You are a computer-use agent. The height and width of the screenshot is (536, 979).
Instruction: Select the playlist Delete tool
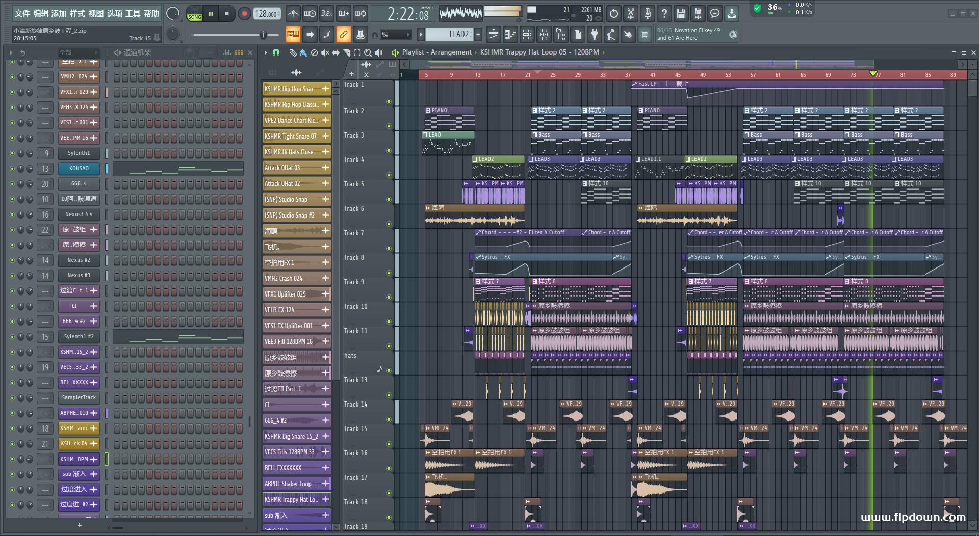pos(315,52)
